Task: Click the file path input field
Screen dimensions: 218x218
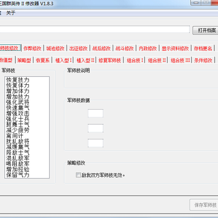Action: (x=94, y=29)
